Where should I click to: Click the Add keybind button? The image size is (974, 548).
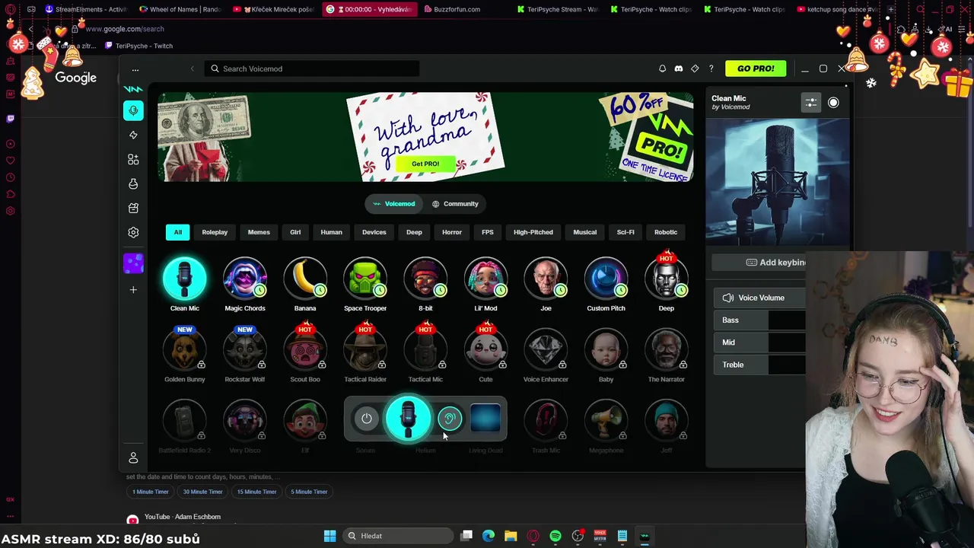point(776,263)
